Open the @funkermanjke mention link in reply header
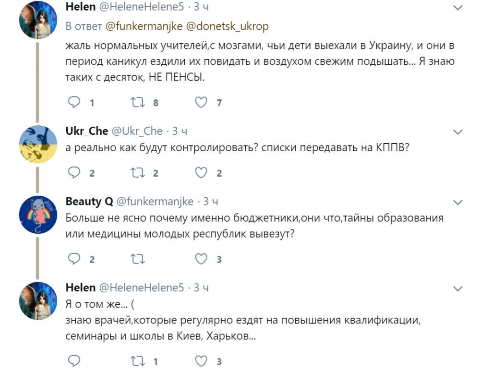 (x=144, y=26)
